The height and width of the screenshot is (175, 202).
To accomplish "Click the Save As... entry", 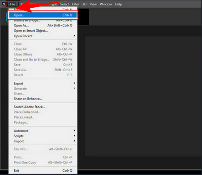I will pyautogui.click(x=43, y=70).
